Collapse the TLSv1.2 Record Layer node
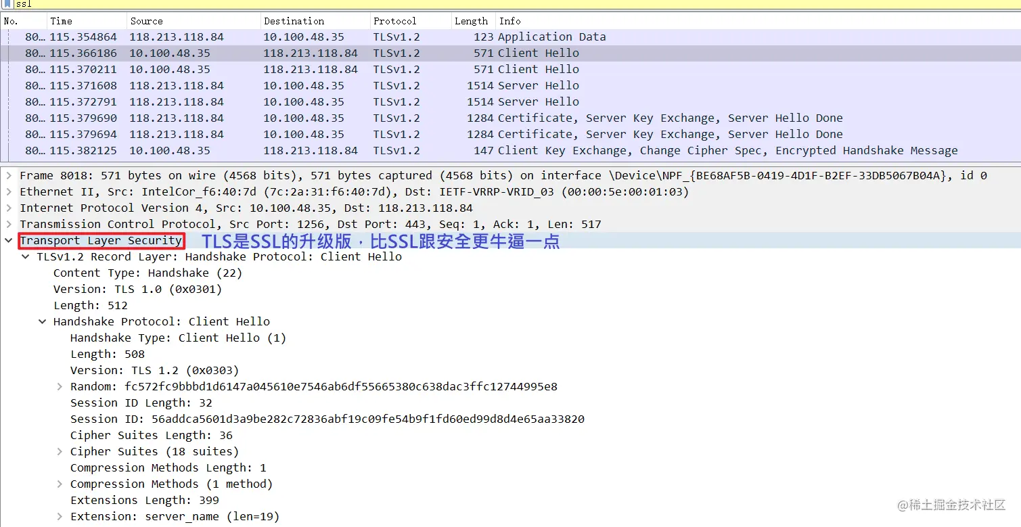The image size is (1021, 527). click(x=26, y=257)
